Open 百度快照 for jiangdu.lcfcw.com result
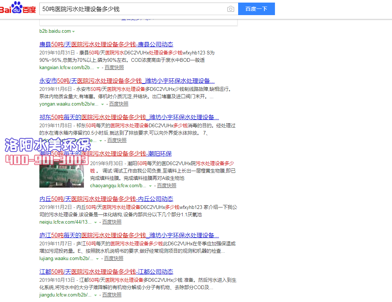This screenshot has width=392, height=302. (x=112, y=295)
